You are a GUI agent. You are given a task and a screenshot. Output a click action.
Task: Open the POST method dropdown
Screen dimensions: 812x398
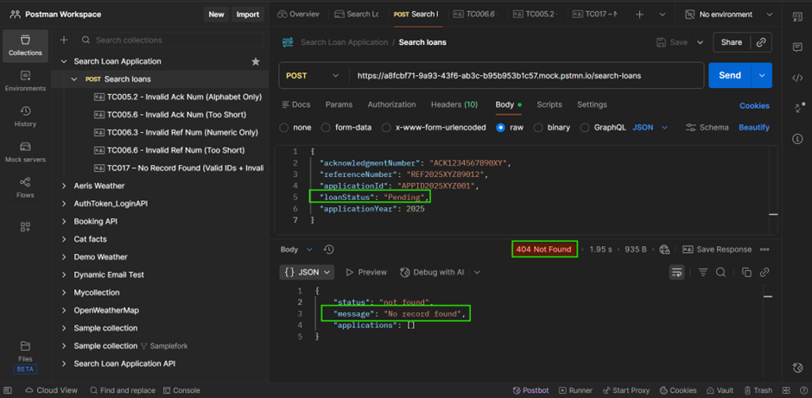[312, 76]
